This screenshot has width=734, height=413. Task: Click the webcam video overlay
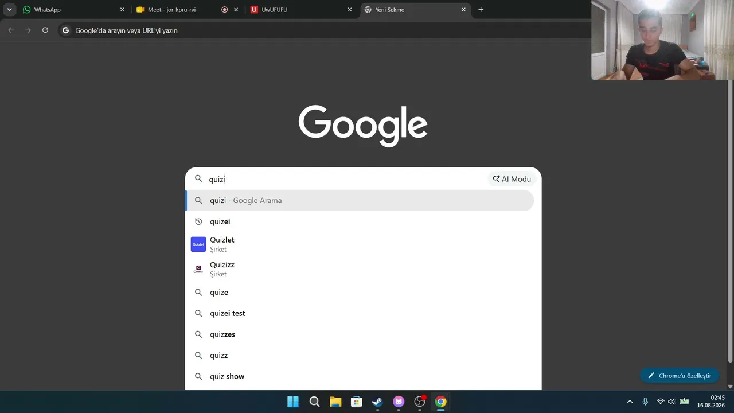[x=663, y=40]
